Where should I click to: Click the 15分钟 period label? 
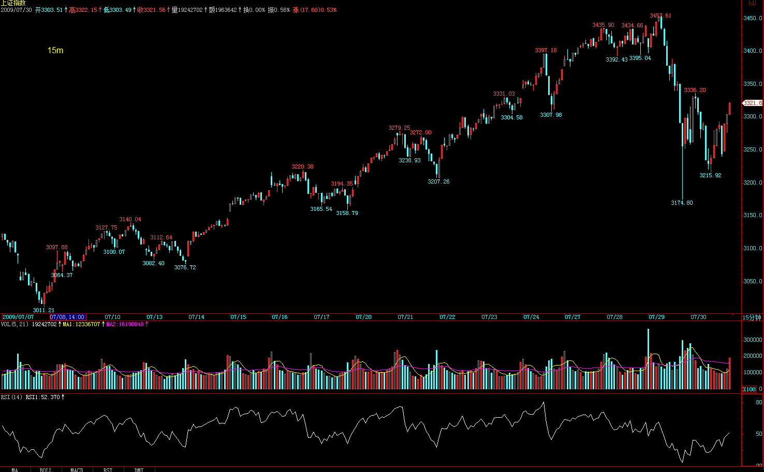coord(752,317)
